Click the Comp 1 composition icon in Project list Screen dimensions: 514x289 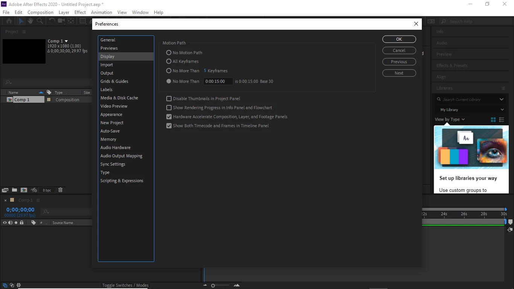click(10, 100)
